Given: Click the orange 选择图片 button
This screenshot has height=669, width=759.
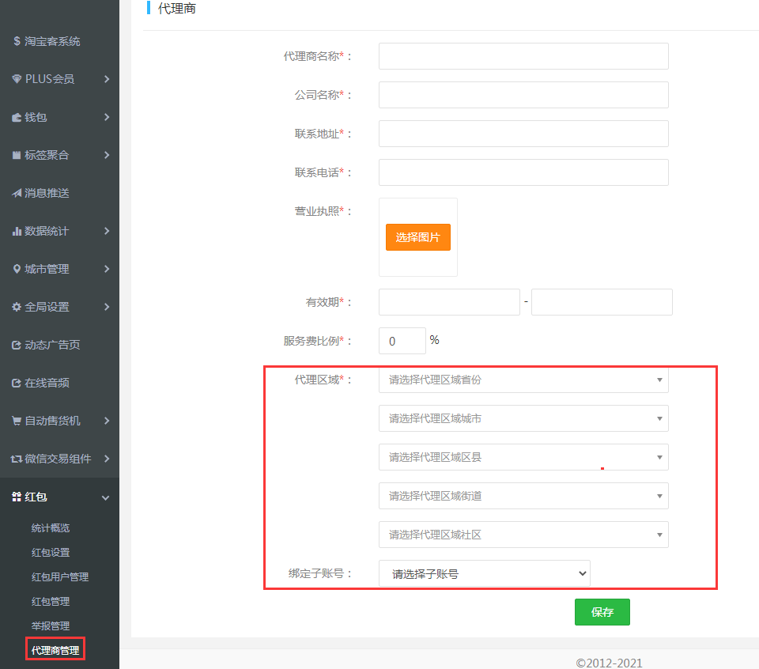Looking at the screenshot, I should pyautogui.click(x=417, y=237).
